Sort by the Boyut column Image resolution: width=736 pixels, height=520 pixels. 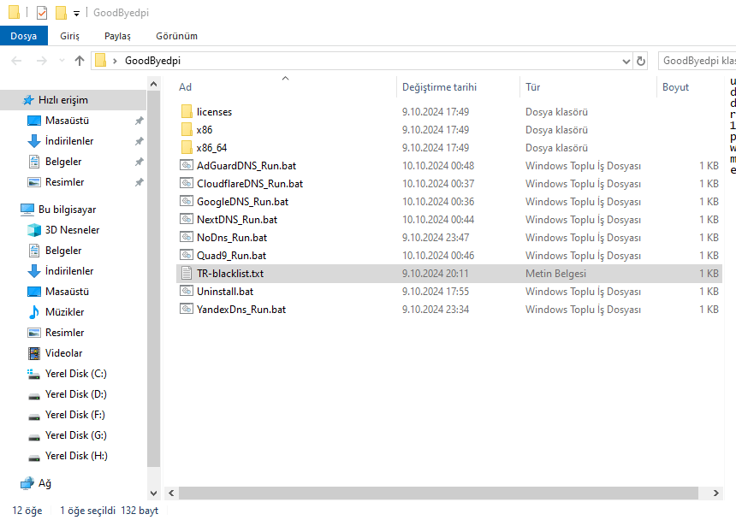[x=675, y=87]
